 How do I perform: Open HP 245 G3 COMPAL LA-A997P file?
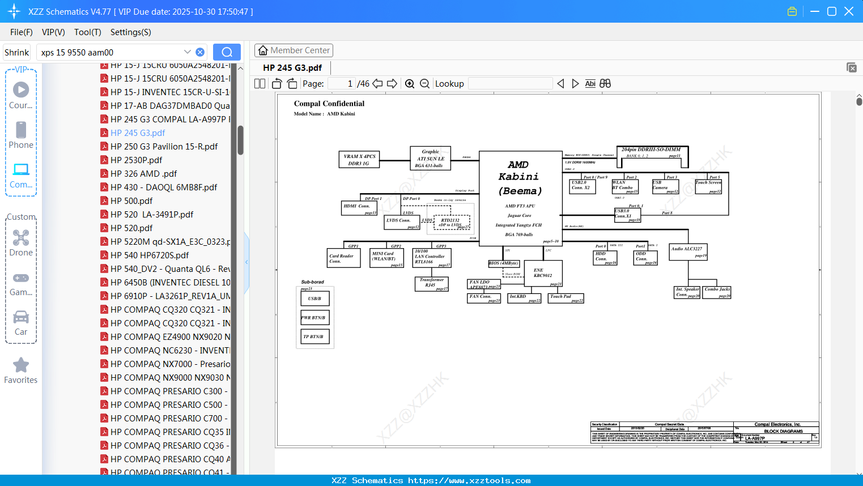(x=165, y=119)
